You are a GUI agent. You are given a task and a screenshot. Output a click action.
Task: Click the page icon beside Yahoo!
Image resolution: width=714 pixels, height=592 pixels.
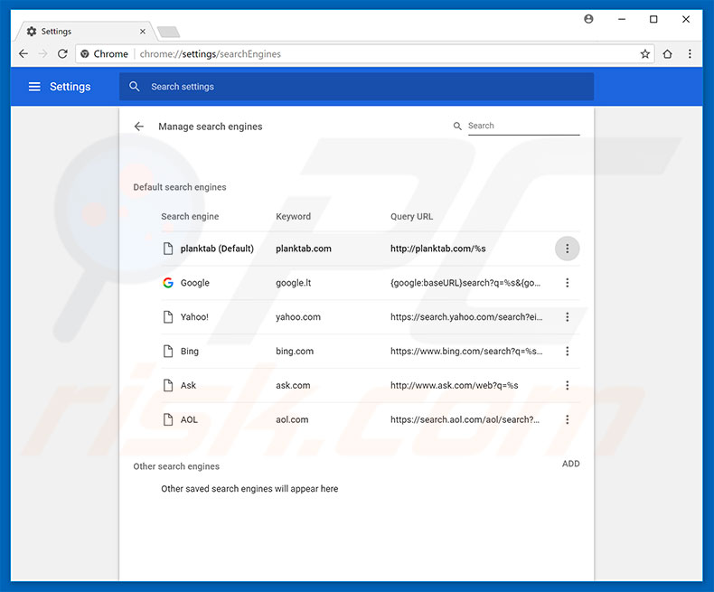(168, 317)
